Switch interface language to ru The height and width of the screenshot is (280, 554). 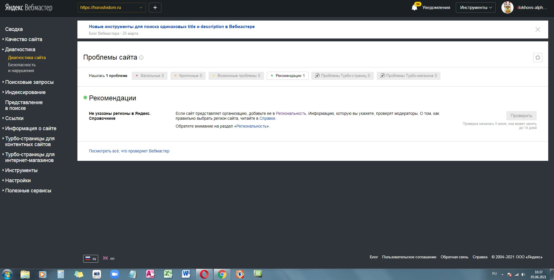91,259
